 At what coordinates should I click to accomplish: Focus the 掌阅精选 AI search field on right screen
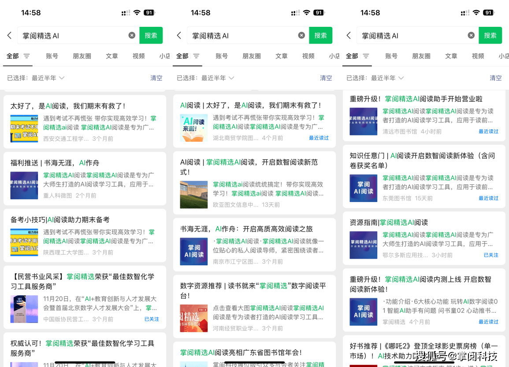(x=418, y=35)
